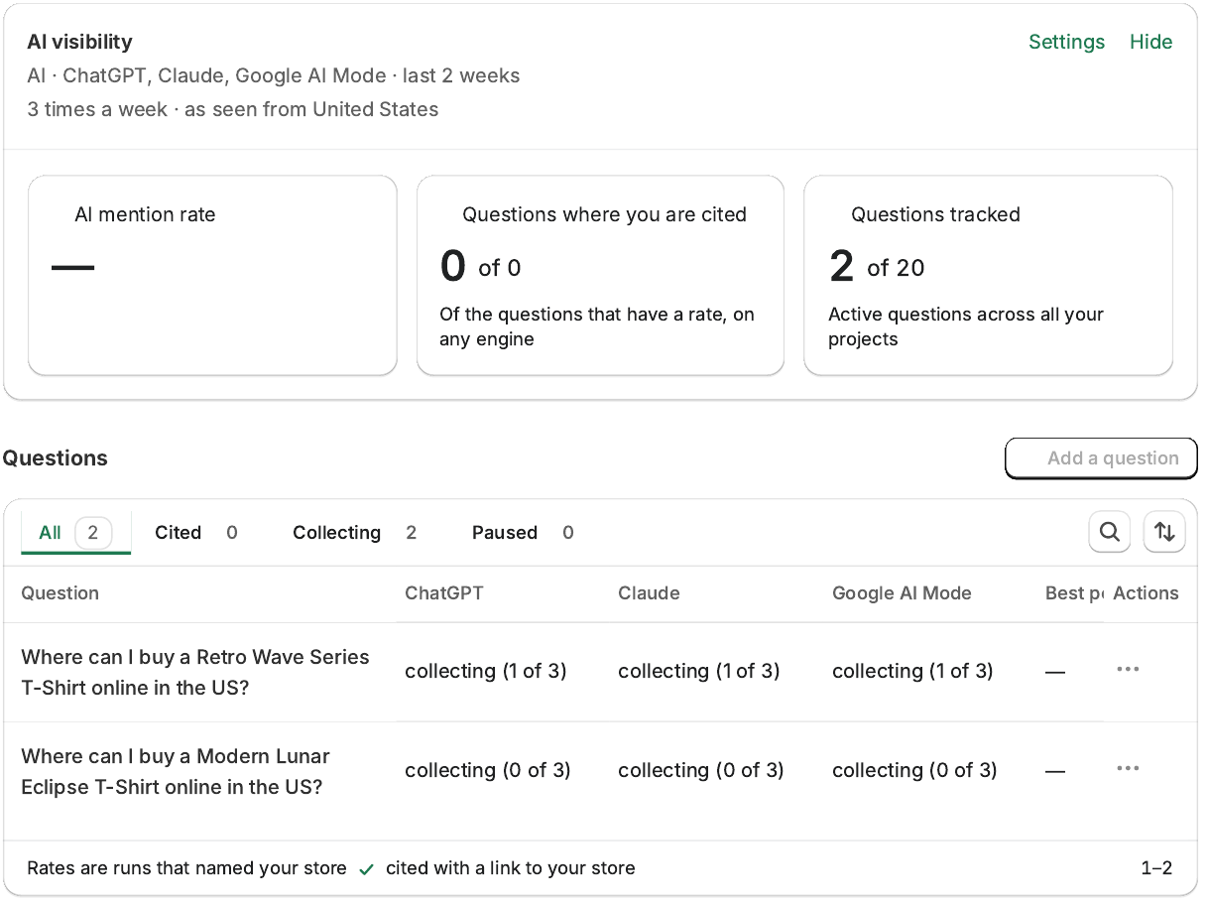Open the Retro Wave Series T-Shirt question
The image size is (1208, 907).
[195, 672]
